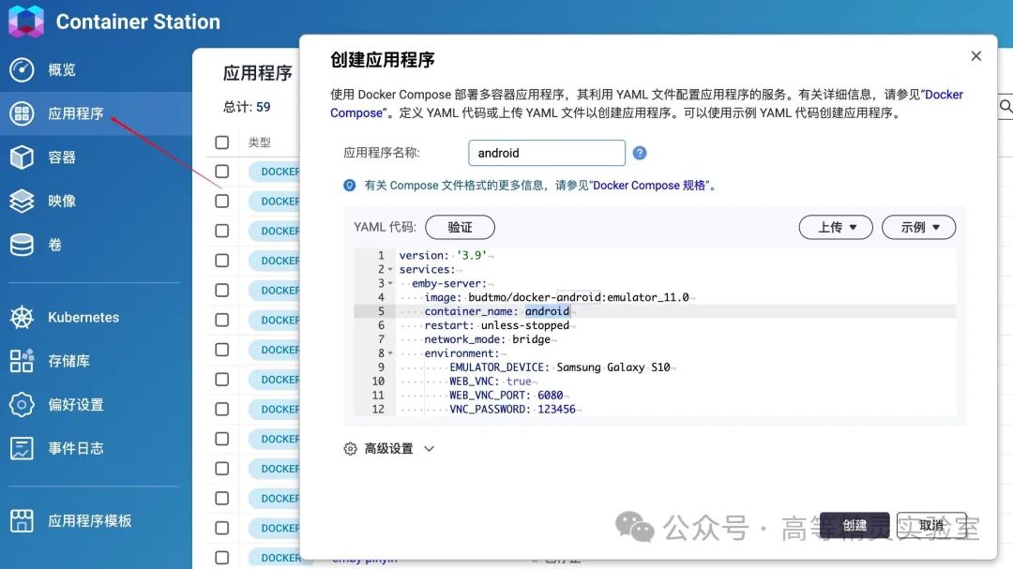
Task: Open the Kubernetes wheel icon
Action: click(22, 317)
